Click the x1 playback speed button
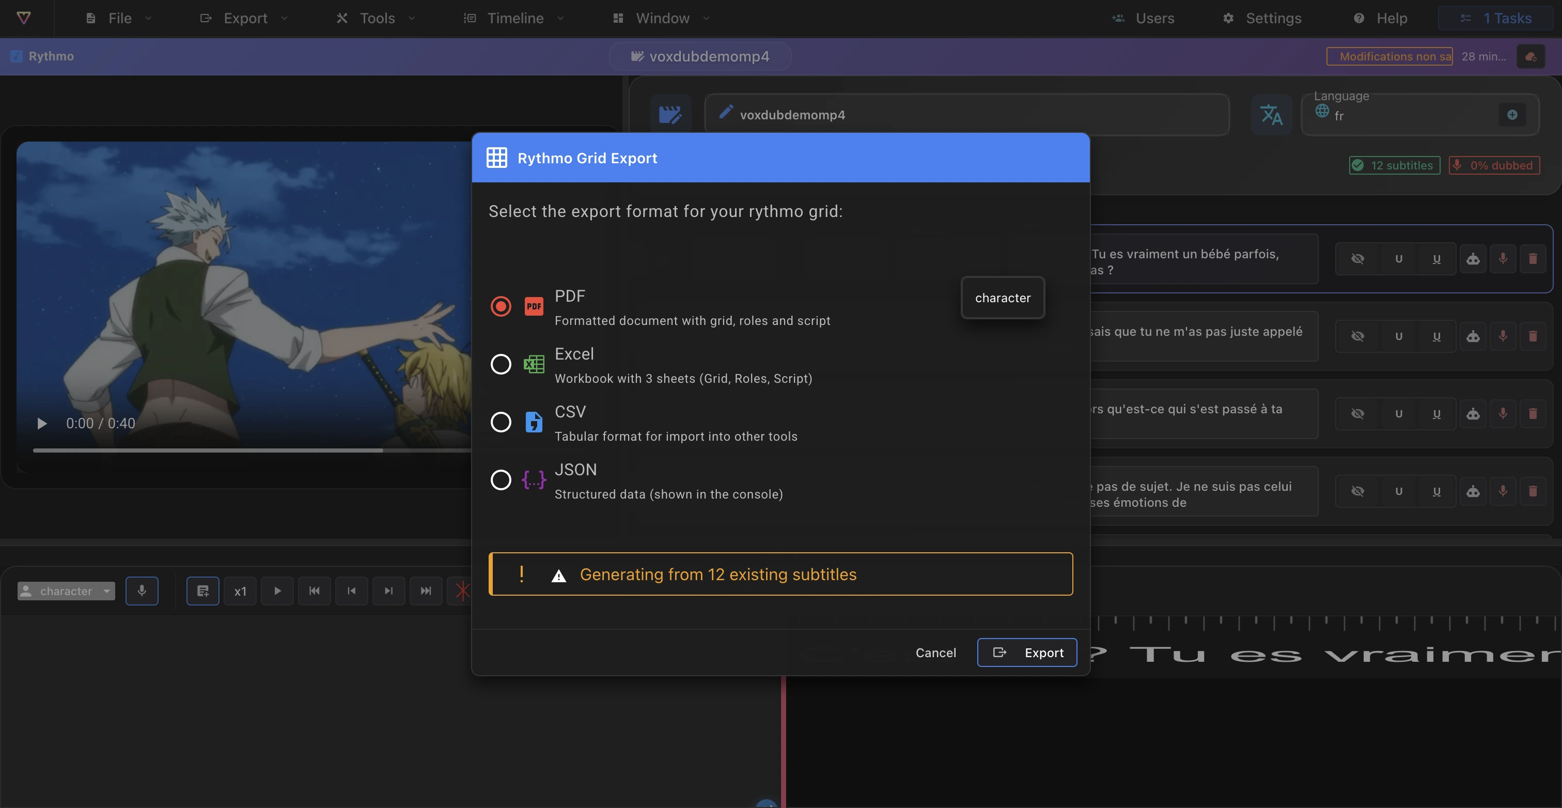This screenshot has height=808, width=1562. 240,591
